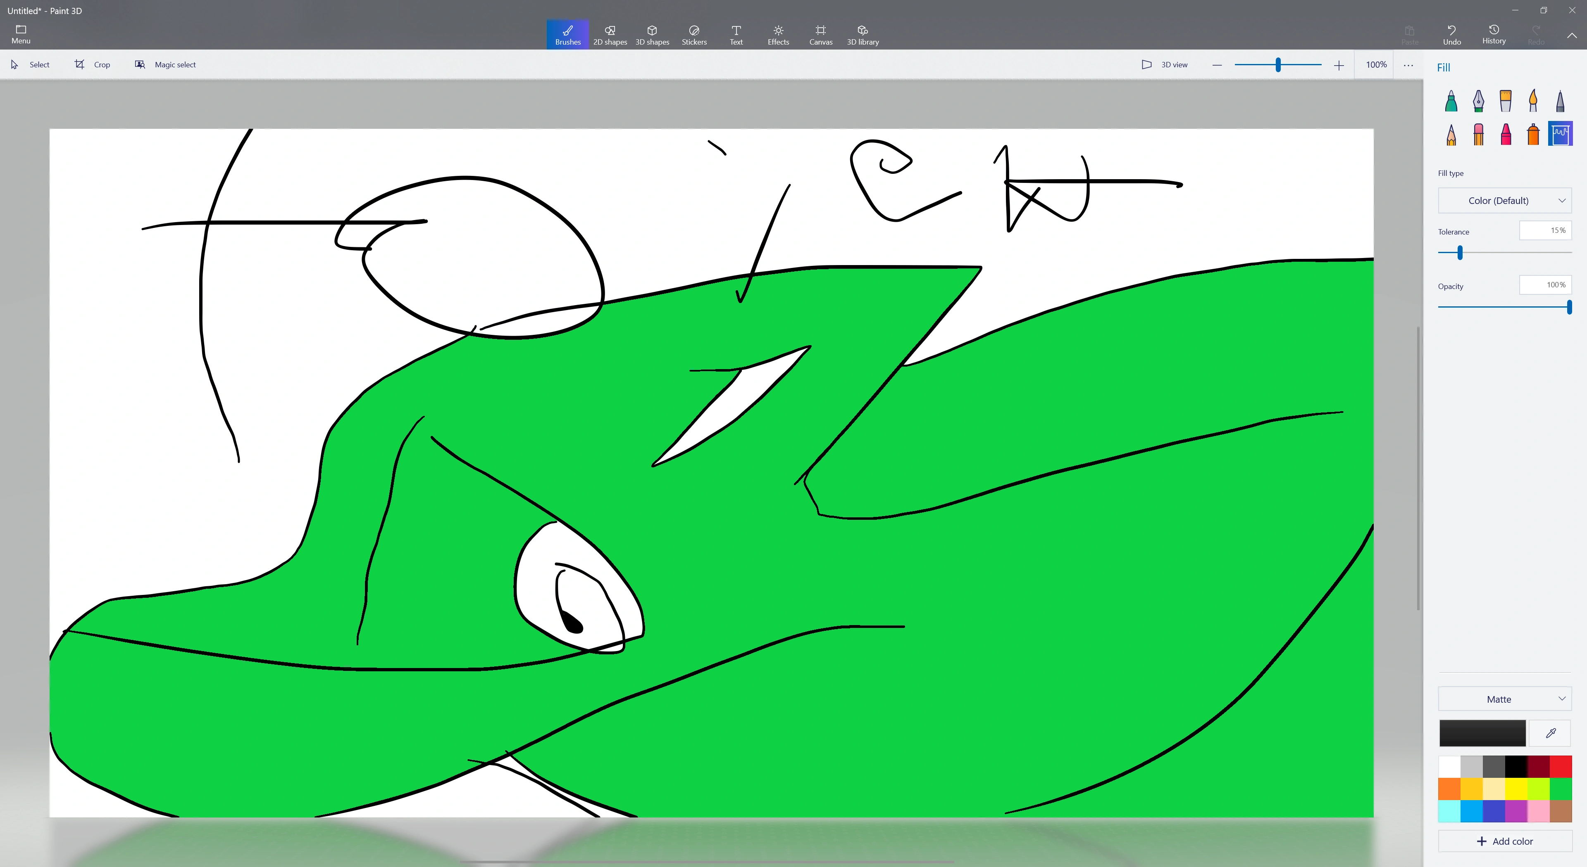Choose the red color swatch

[x=1561, y=767]
